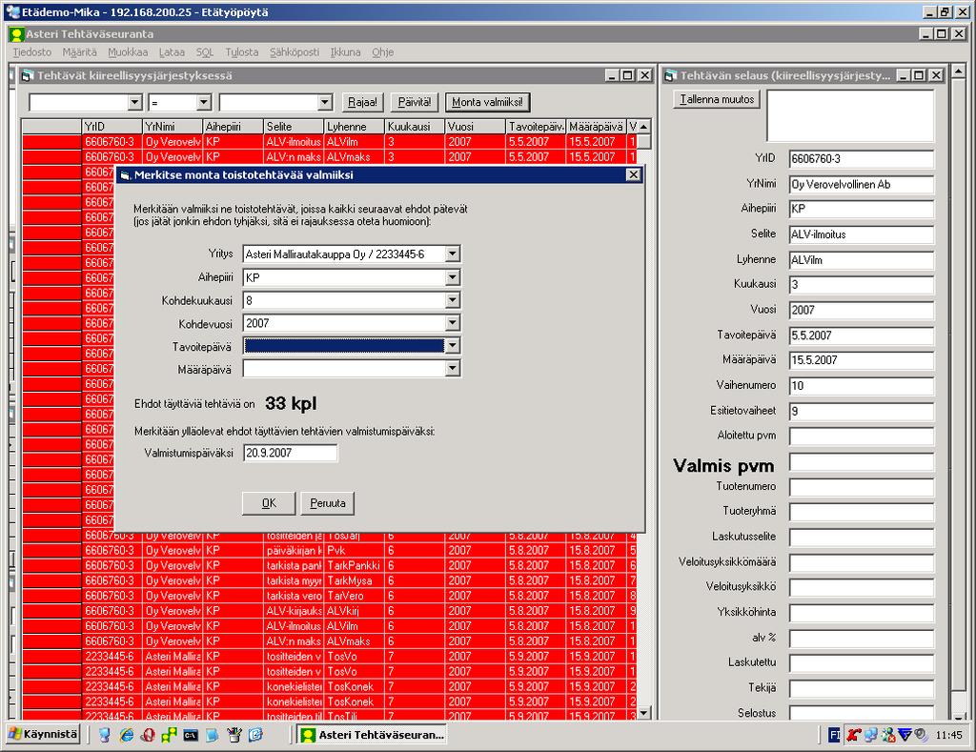This screenshot has height=752, width=976.
Task: Click the Selite column header
Action: (x=294, y=127)
